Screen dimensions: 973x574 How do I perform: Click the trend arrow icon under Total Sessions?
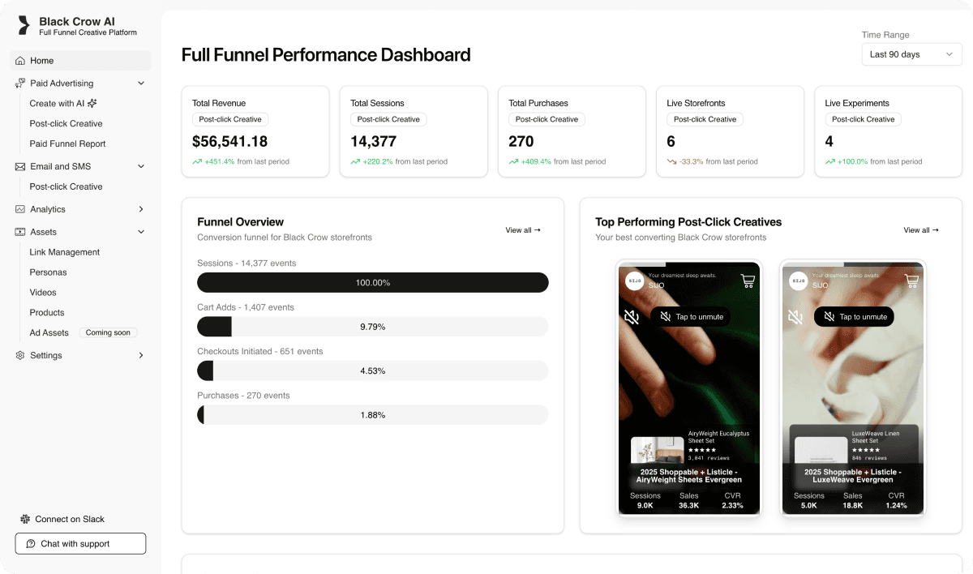(x=355, y=161)
